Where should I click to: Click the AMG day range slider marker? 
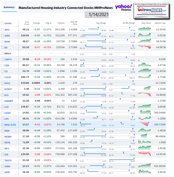100,34
